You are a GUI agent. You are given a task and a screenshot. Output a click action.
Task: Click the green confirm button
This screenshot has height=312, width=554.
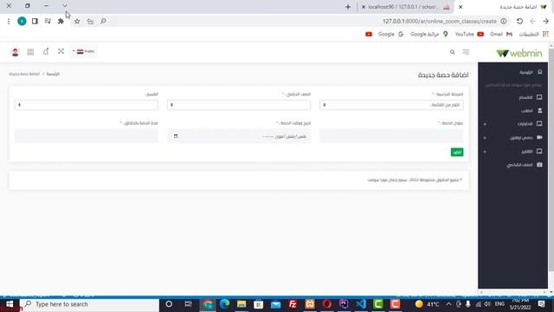pos(457,153)
